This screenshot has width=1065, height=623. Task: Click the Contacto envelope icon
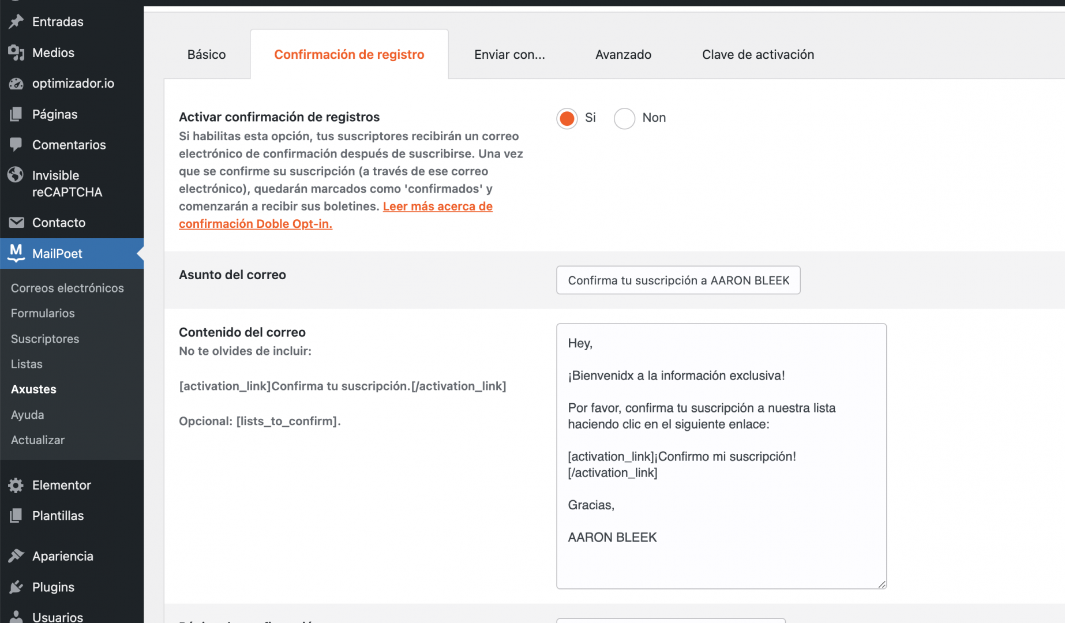tap(16, 223)
